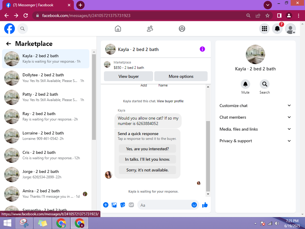The width and height of the screenshot is (305, 229).
Task: Click the Aa message input field
Action: click(x=164, y=205)
